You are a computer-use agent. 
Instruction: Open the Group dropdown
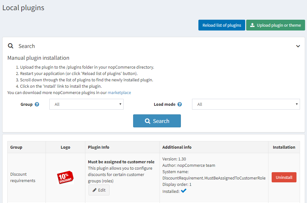[86, 104]
